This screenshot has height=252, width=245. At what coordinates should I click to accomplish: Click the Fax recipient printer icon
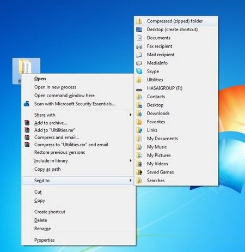(x=139, y=46)
